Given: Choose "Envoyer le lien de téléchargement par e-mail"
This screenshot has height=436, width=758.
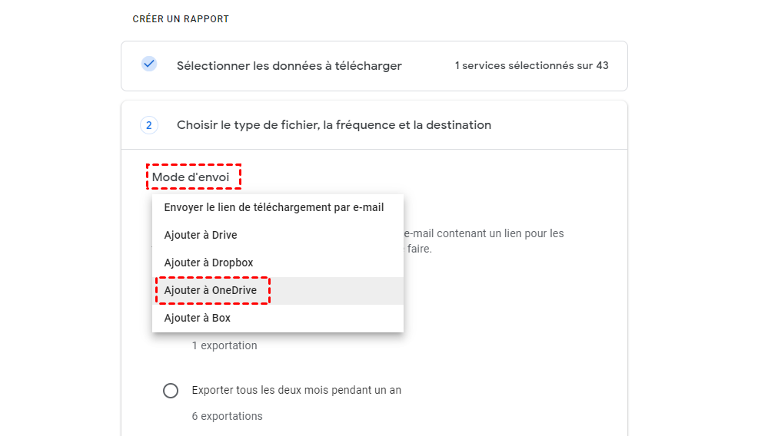Looking at the screenshot, I should 274,207.
